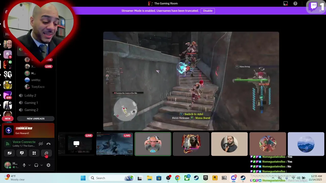Open the Help question mark icon
Screen dimensions: 326x183
295,4
